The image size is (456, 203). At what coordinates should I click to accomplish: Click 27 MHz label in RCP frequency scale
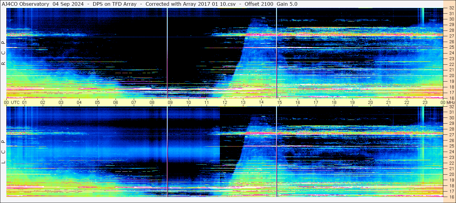tap(451, 36)
